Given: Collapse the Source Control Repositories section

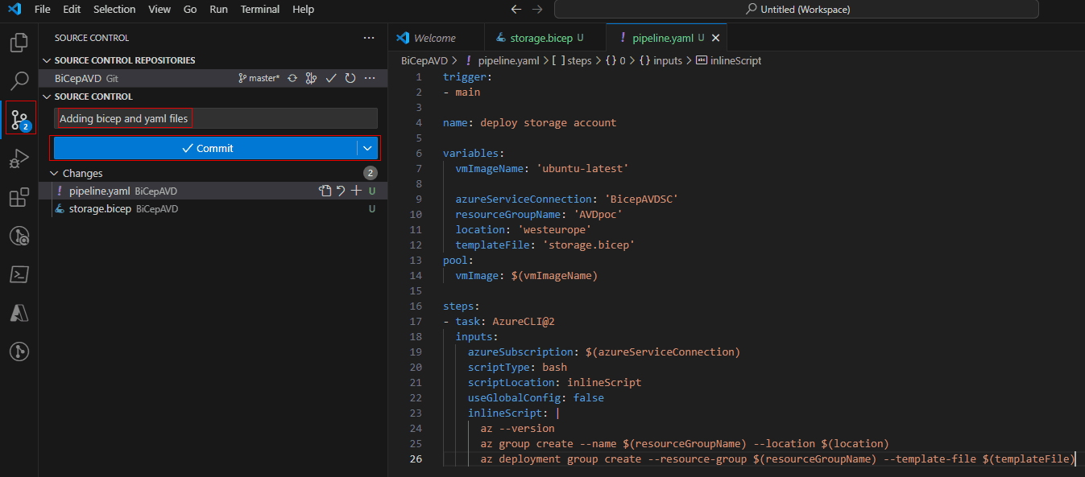Looking at the screenshot, I should [x=47, y=60].
